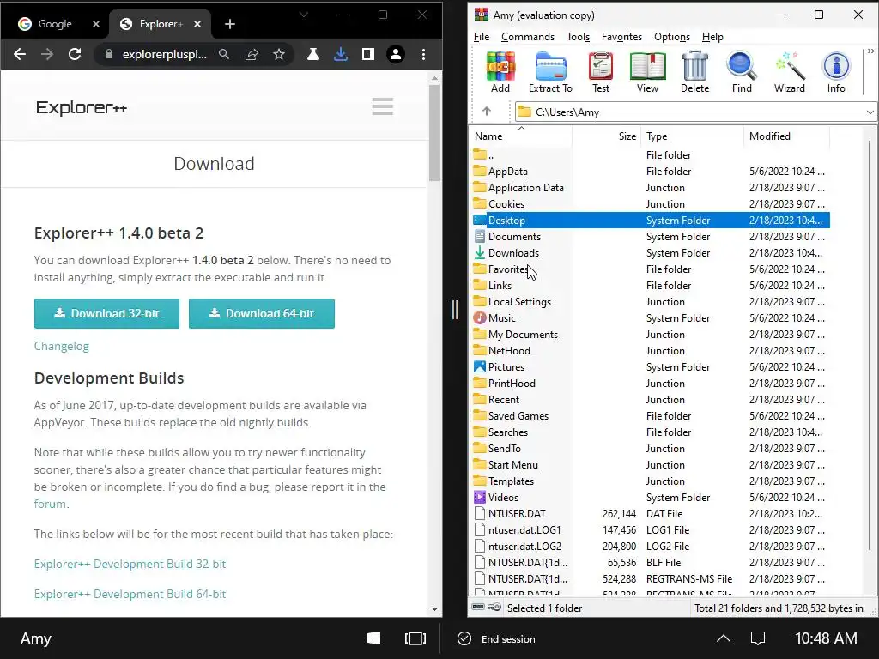Launch the Wizard tool
This screenshot has width=879, height=659.
coord(790,73)
